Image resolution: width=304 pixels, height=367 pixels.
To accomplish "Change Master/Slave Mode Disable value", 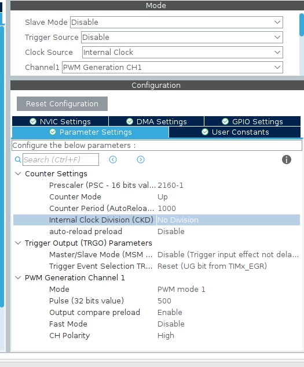I will coord(228,255).
